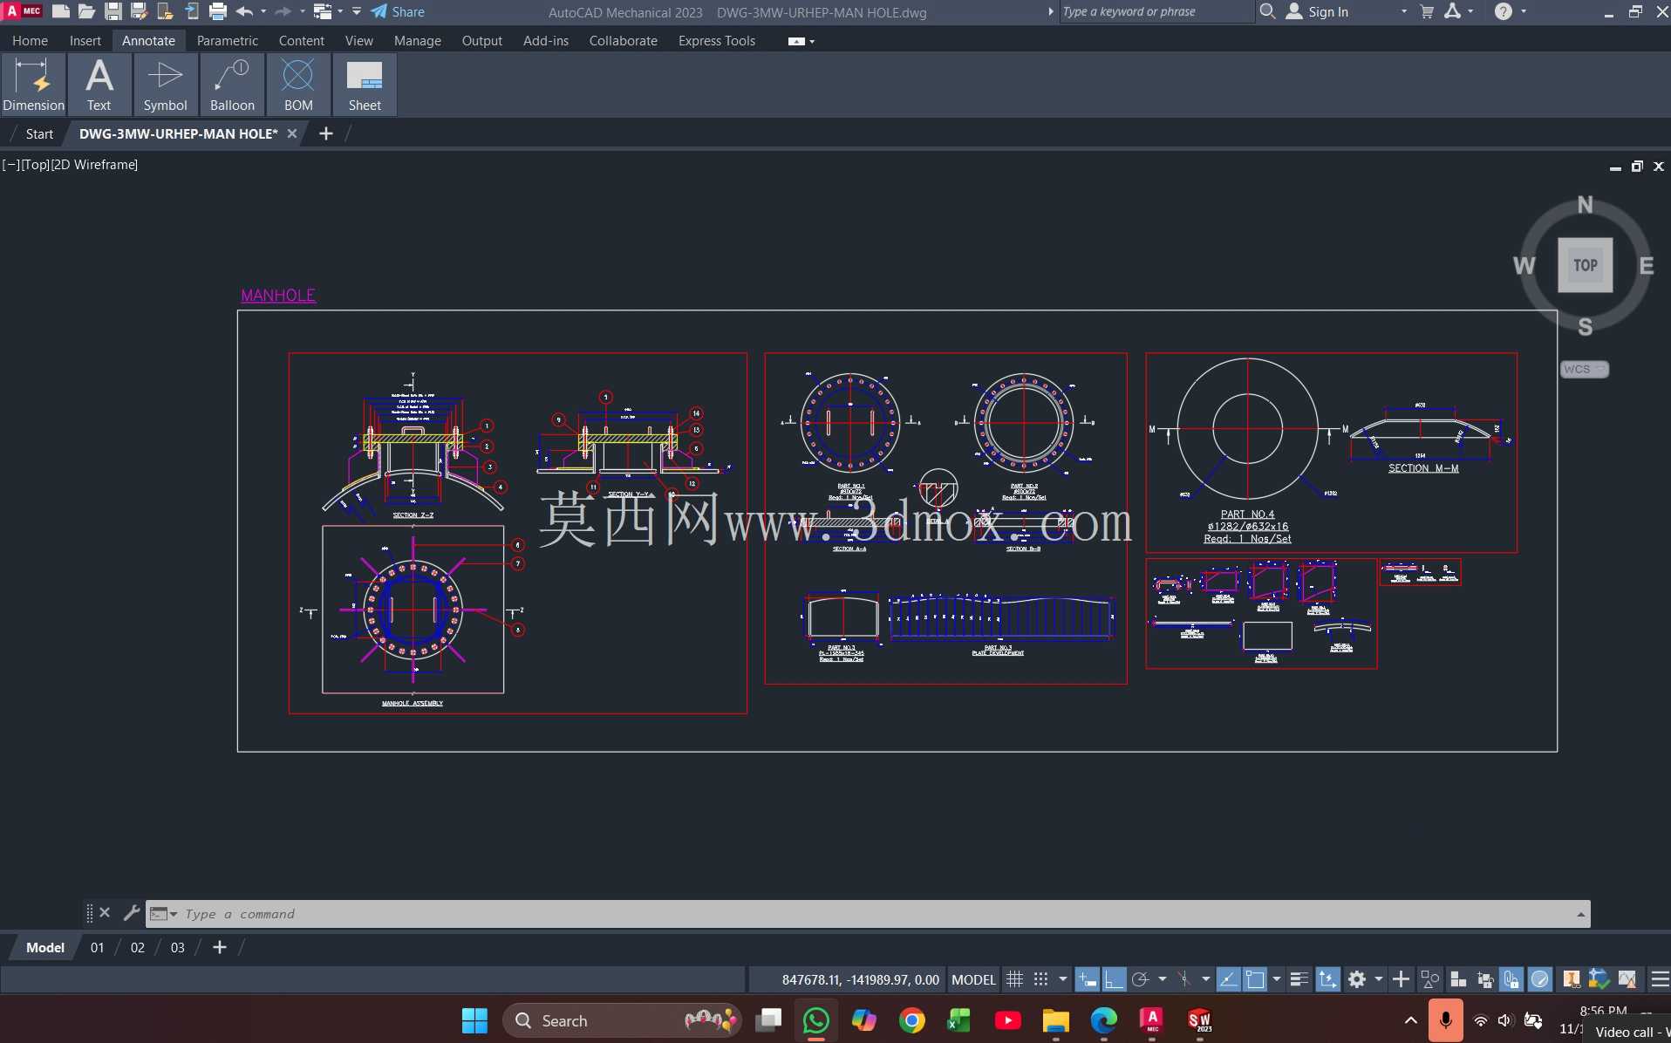Open the 02 layout tab
The image size is (1671, 1043).
click(x=138, y=947)
